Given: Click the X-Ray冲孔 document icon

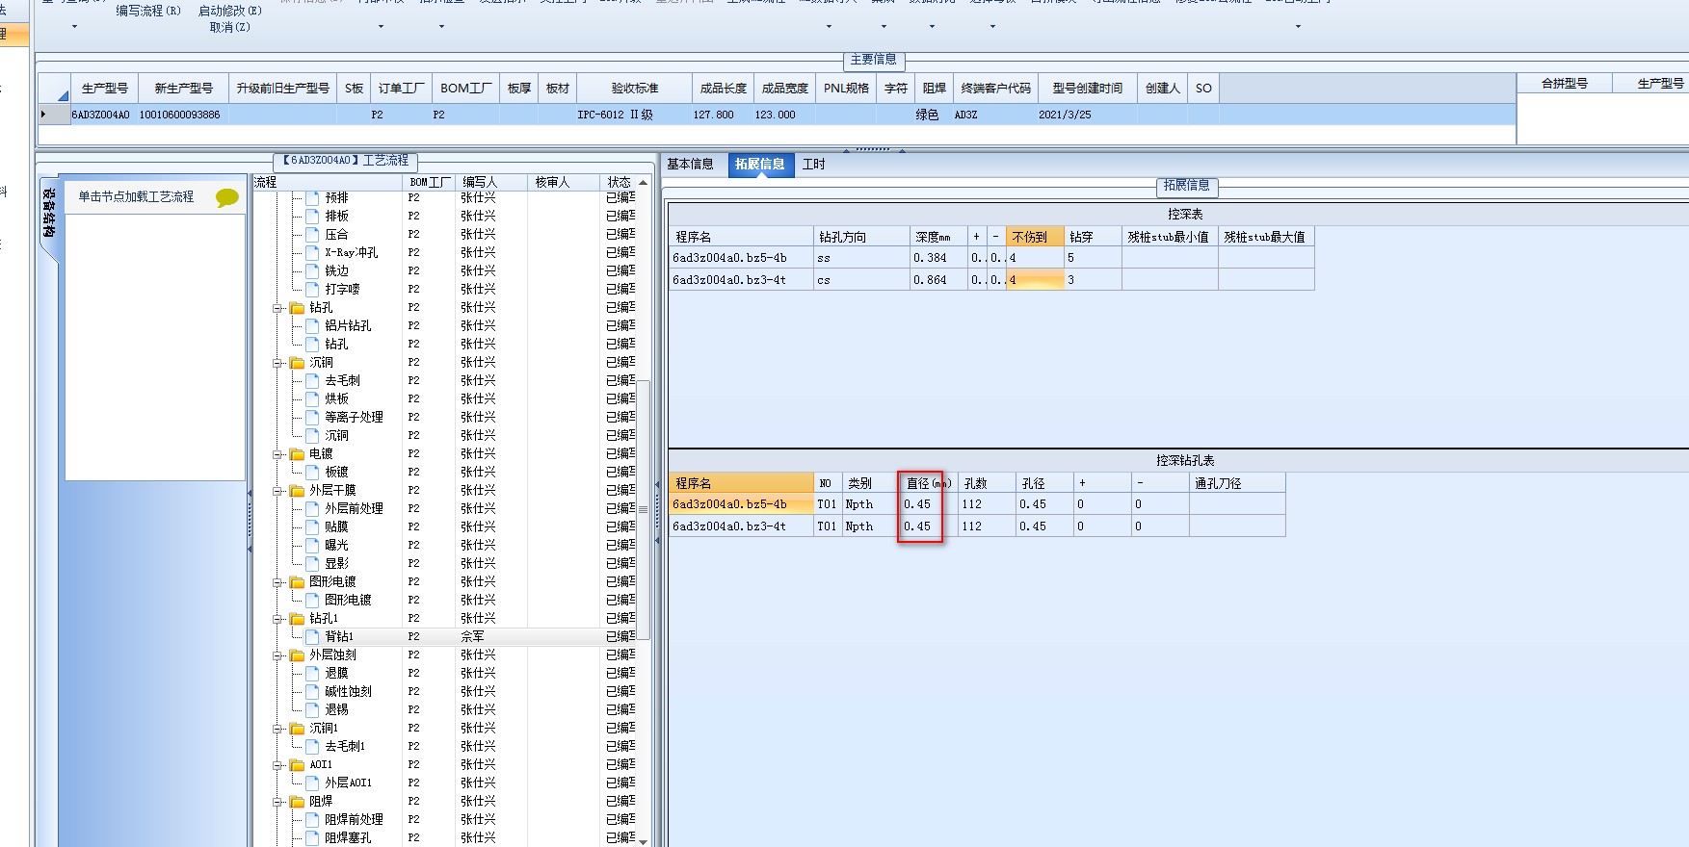Looking at the screenshot, I should pyautogui.click(x=312, y=252).
